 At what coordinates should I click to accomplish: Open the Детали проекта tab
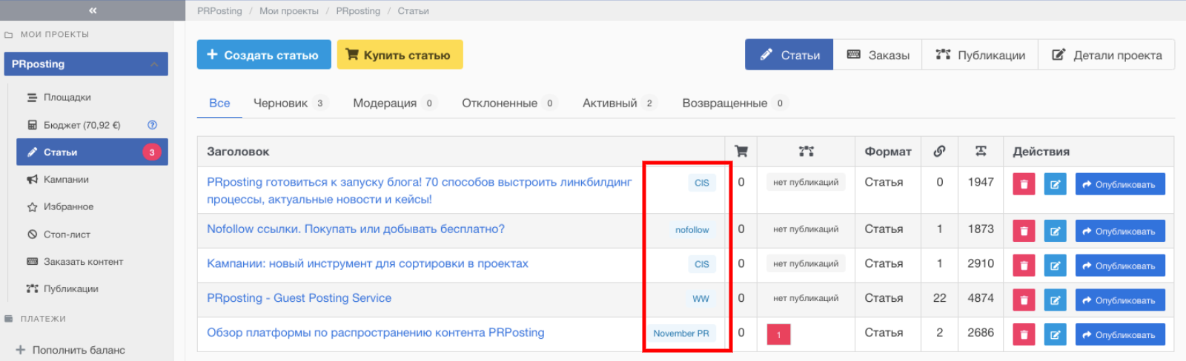click(x=1107, y=55)
